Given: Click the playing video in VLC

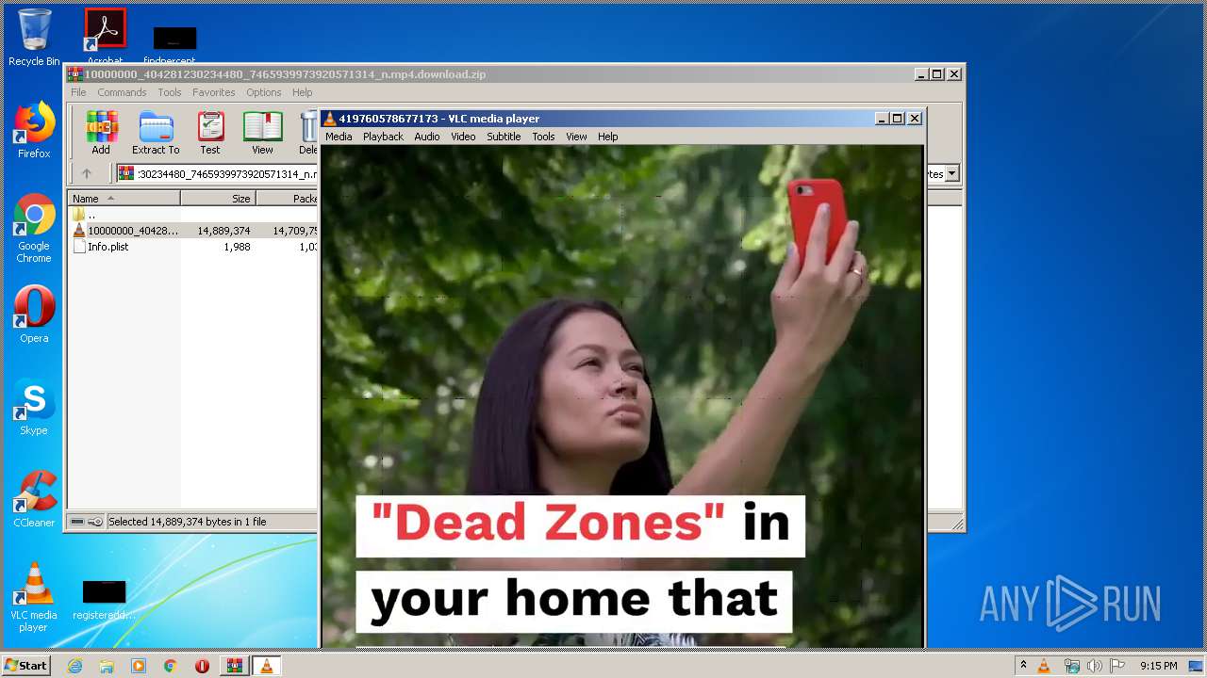Looking at the screenshot, I should click(x=622, y=395).
